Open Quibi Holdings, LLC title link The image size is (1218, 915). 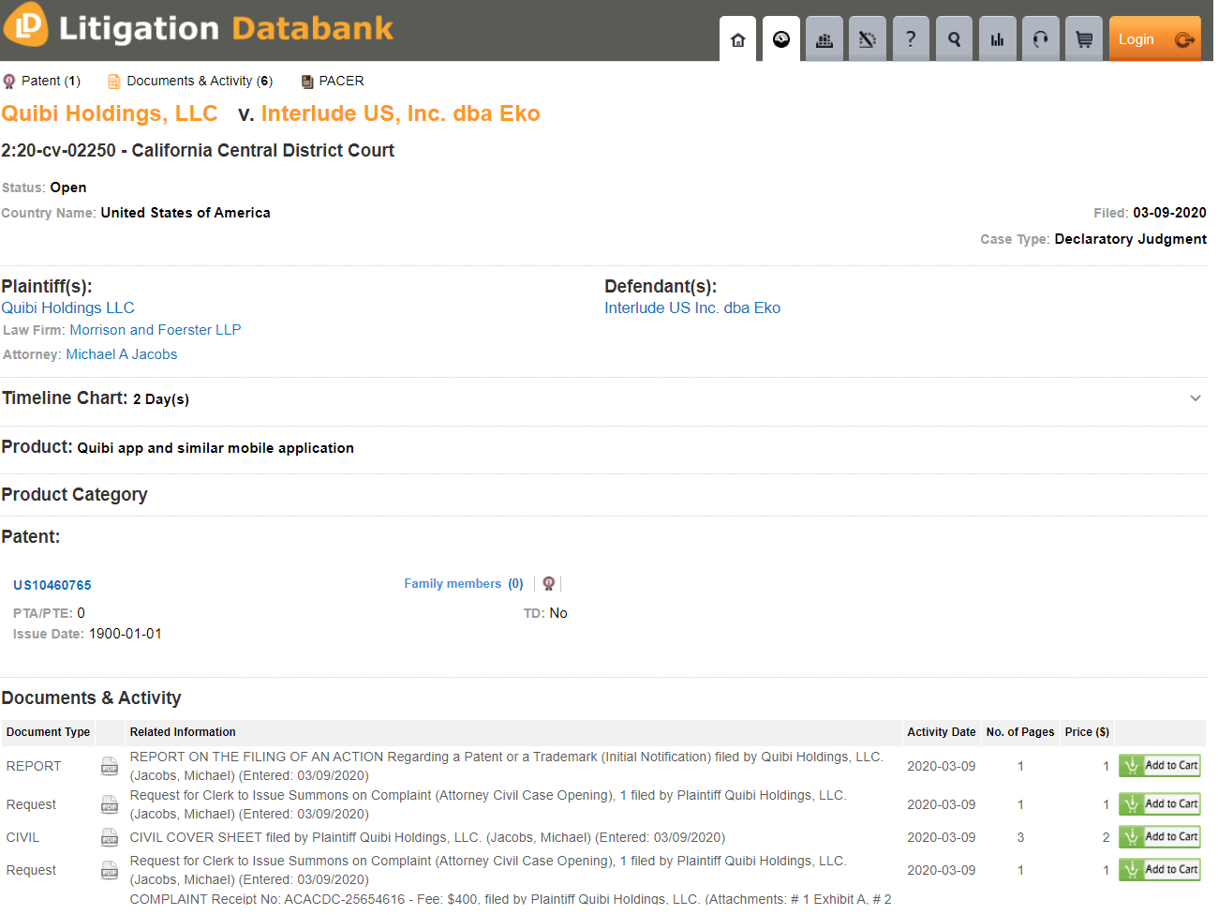pos(110,113)
